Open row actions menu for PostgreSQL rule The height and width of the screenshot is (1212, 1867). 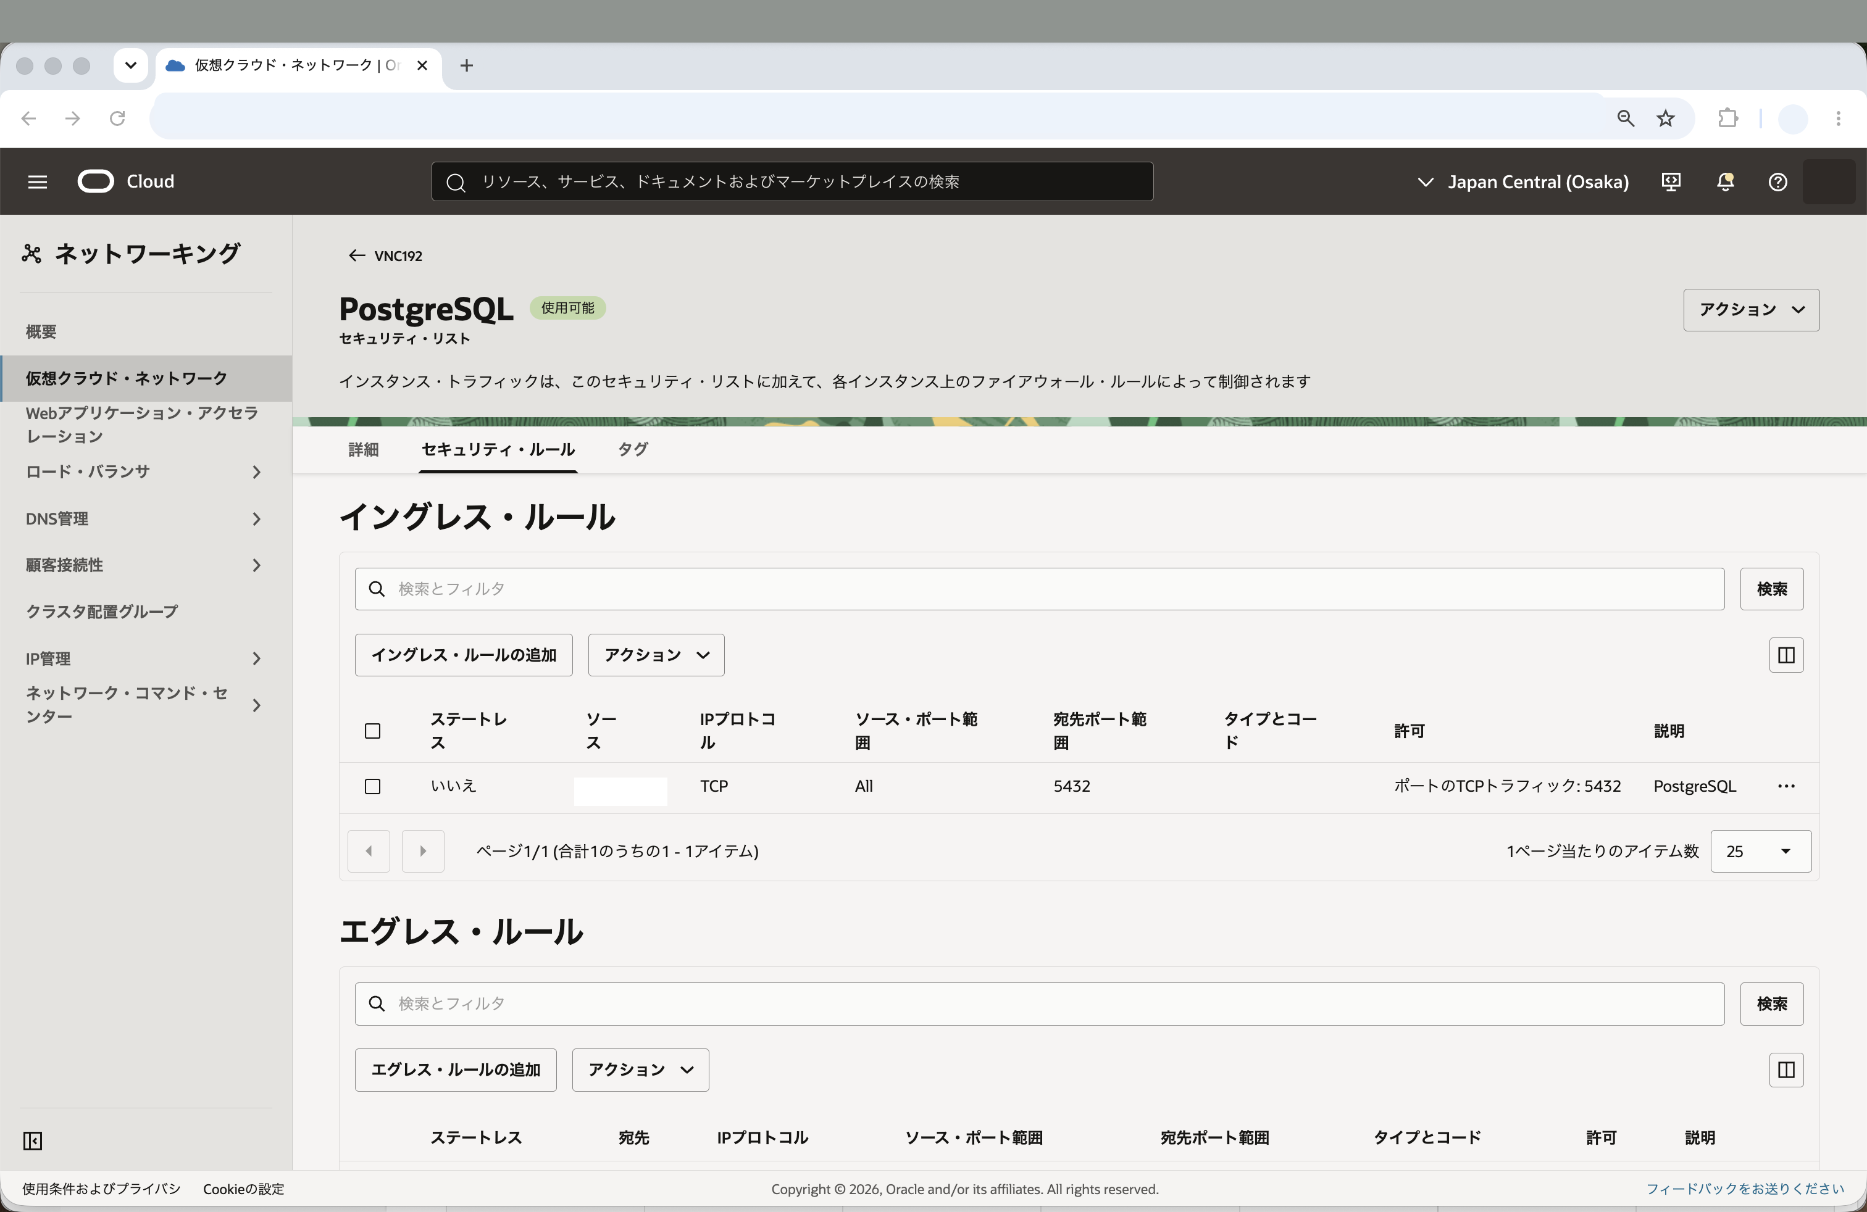1786,786
